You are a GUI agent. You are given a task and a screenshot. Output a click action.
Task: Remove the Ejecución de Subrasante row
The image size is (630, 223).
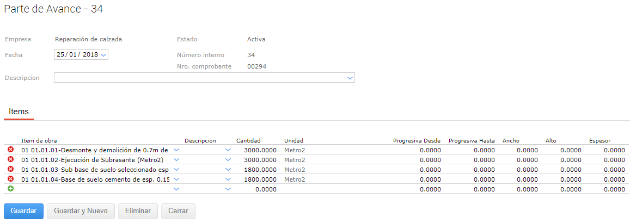click(10, 159)
